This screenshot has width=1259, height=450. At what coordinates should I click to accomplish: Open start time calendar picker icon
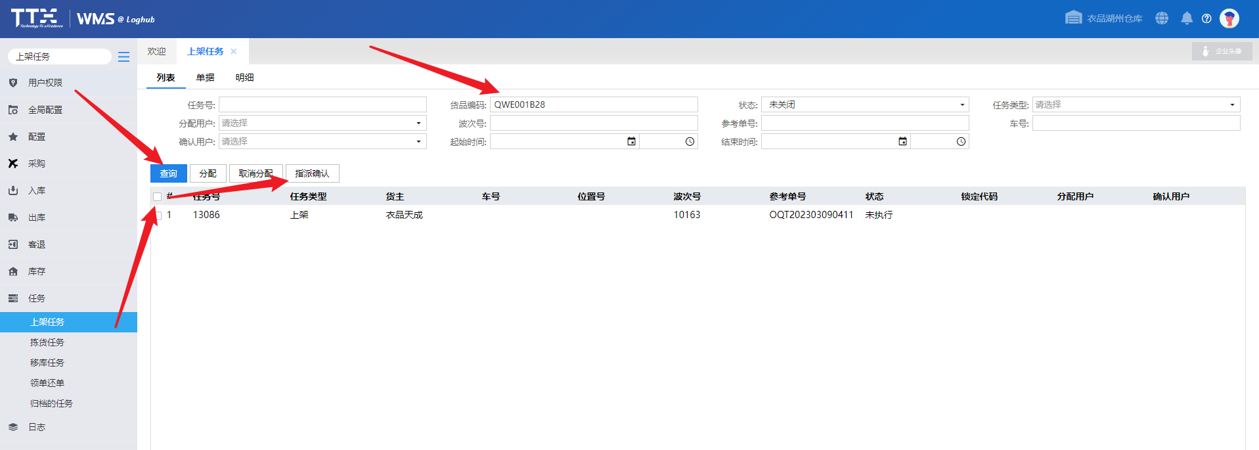[x=631, y=141]
